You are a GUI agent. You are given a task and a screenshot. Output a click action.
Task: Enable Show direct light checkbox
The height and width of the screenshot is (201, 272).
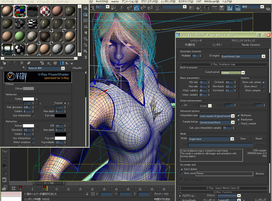pos(263,87)
